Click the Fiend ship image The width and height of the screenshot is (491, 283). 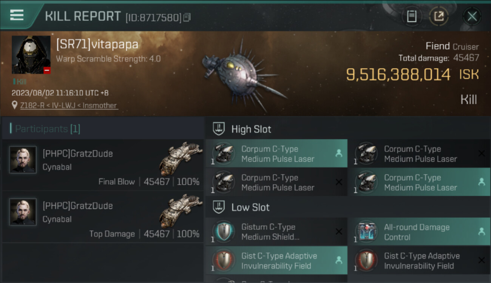coord(242,75)
